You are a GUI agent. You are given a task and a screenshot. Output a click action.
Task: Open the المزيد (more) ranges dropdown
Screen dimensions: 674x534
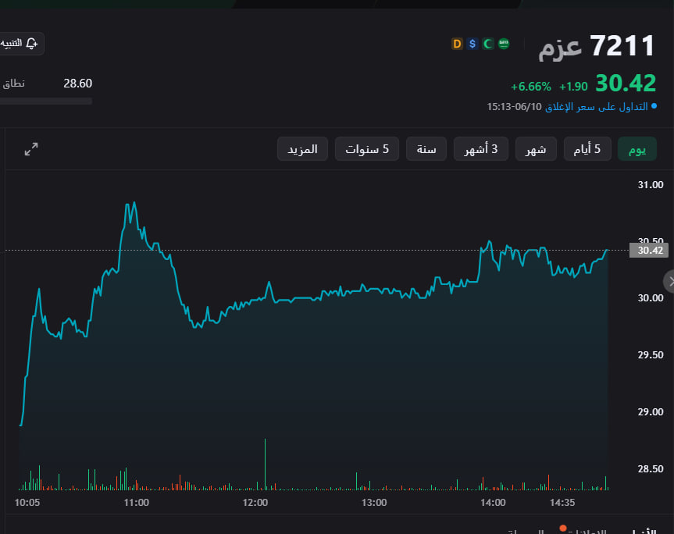[x=302, y=149]
